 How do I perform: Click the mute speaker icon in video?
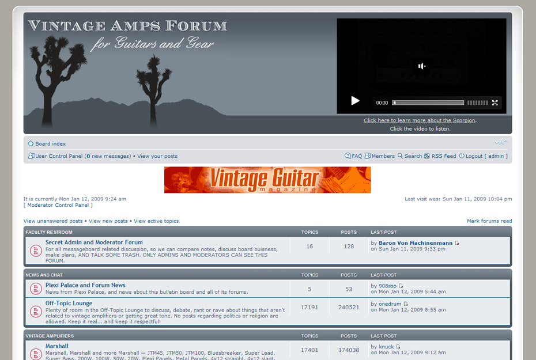pos(422,66)
